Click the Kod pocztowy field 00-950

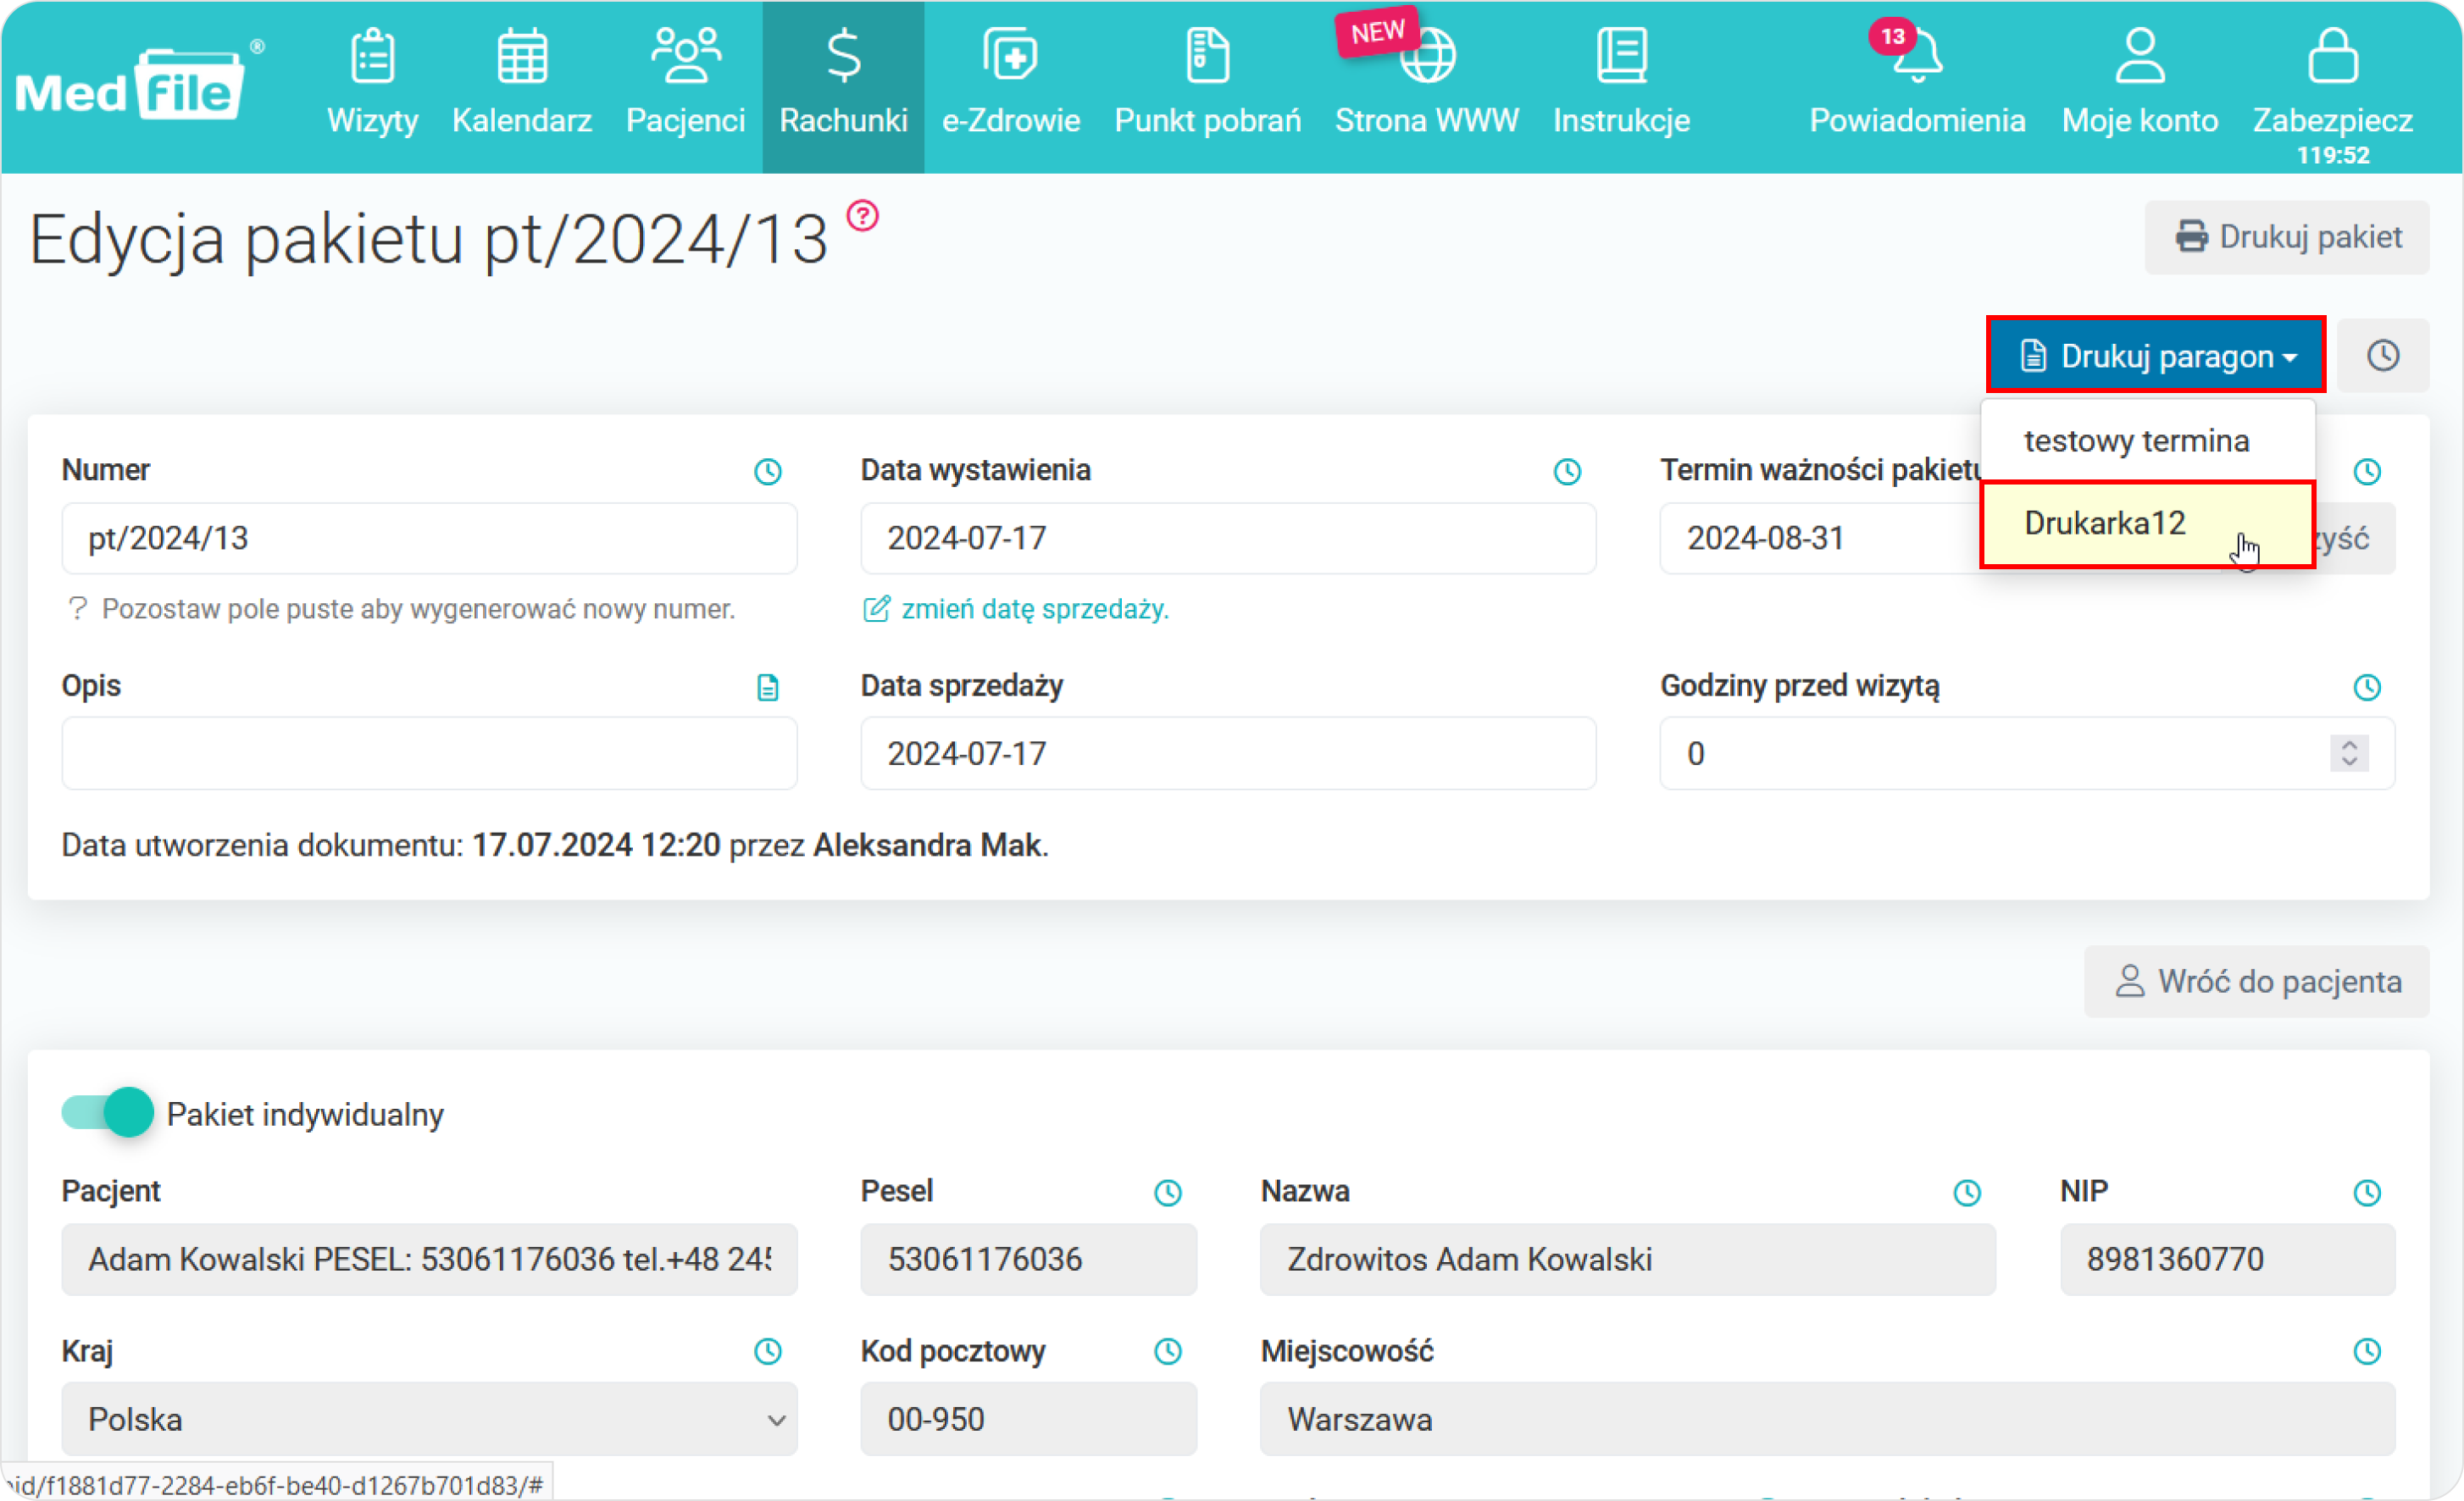tap(1028, 1419)
